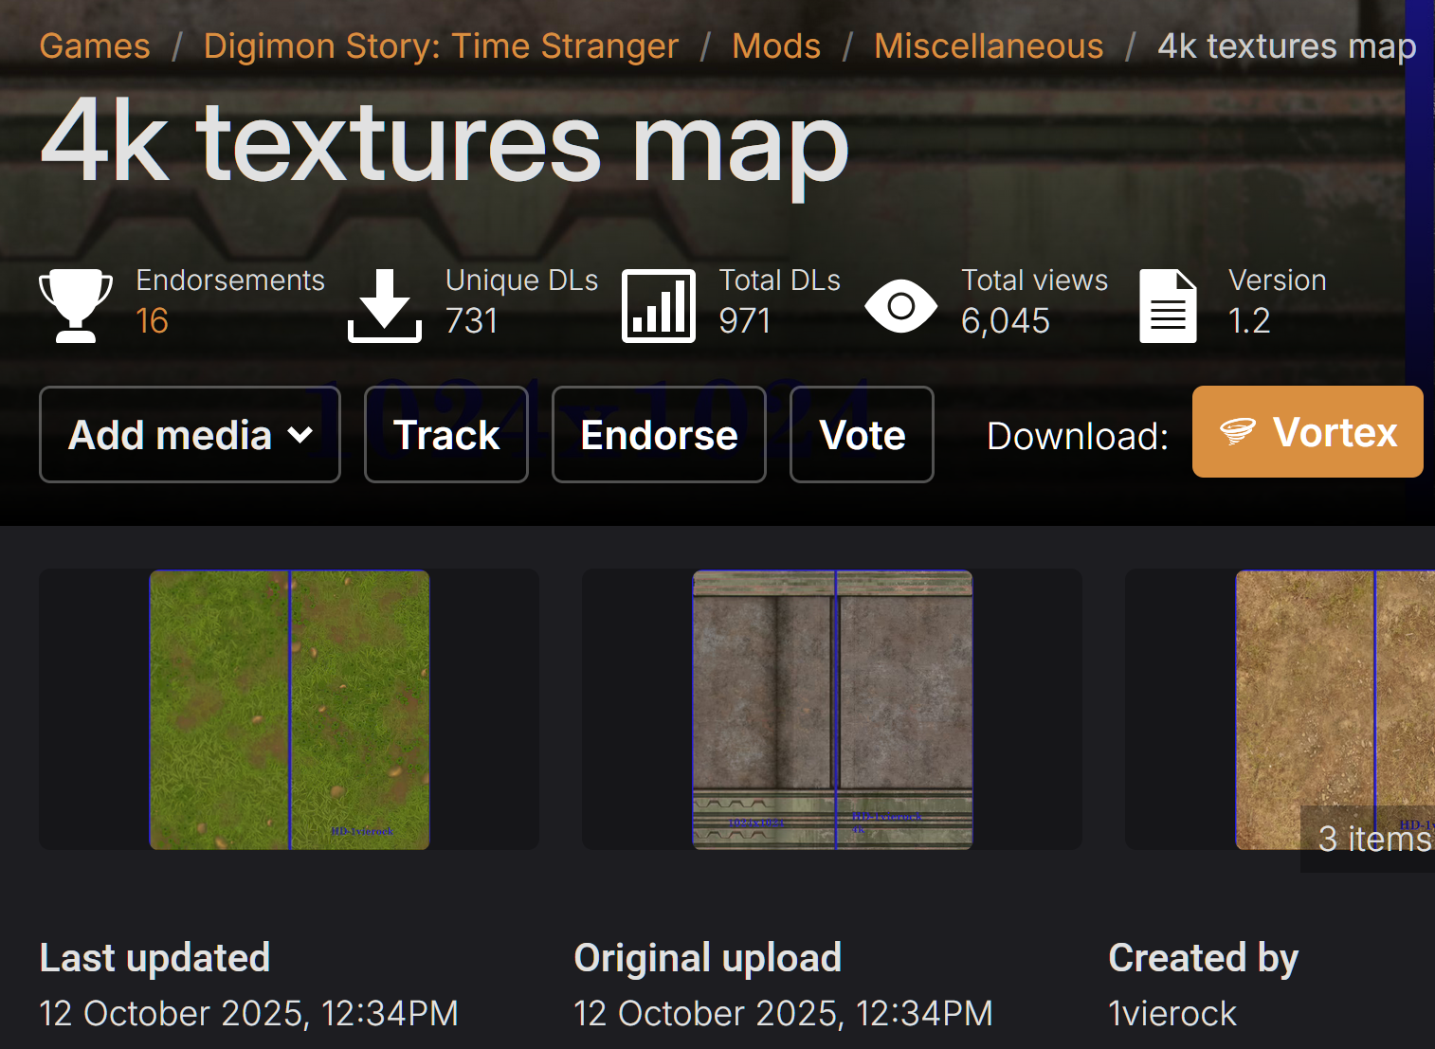1435x1049 pixels.
Task: Click the version document icon
Action: coord(1168,305)
